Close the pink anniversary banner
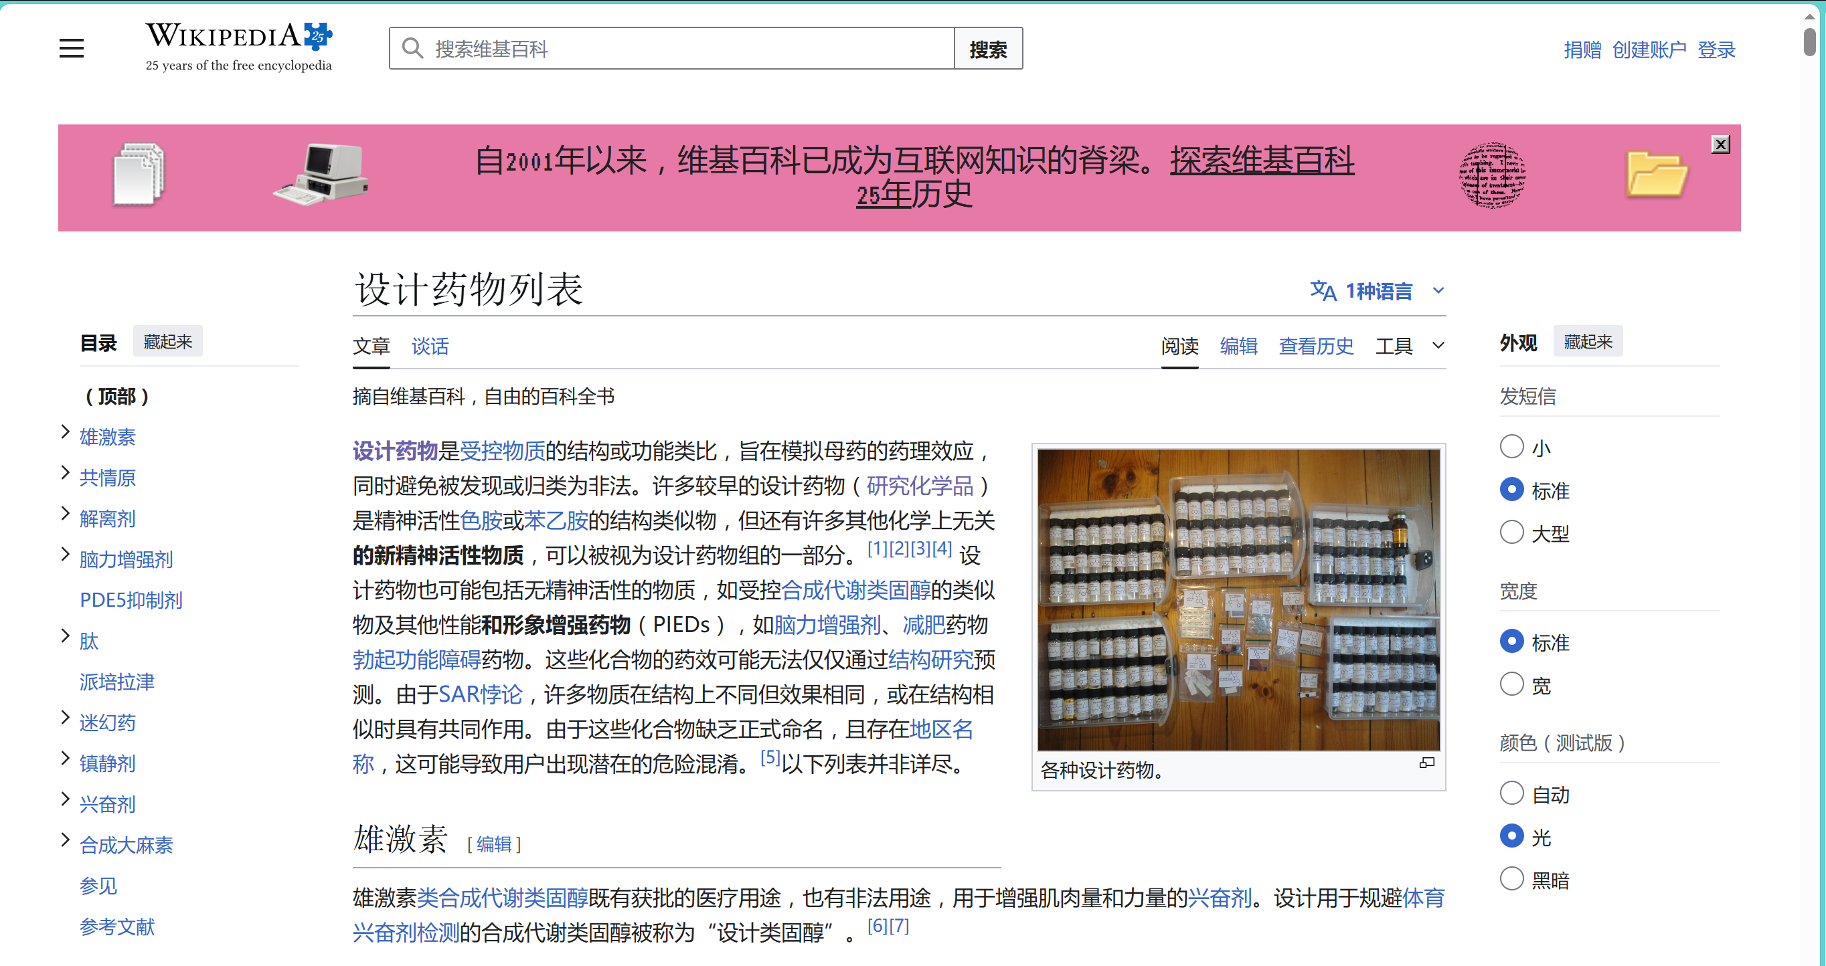Screen dimensions: 1826x966 click(x=1720, y=144)
